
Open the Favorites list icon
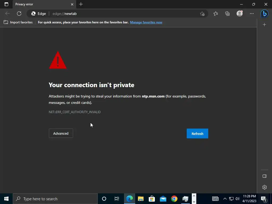point(216,14)
